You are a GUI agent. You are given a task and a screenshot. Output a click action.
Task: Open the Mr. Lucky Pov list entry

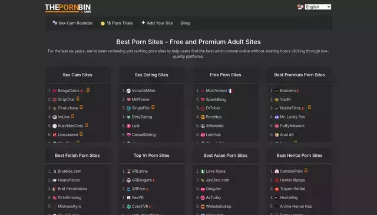292,117
